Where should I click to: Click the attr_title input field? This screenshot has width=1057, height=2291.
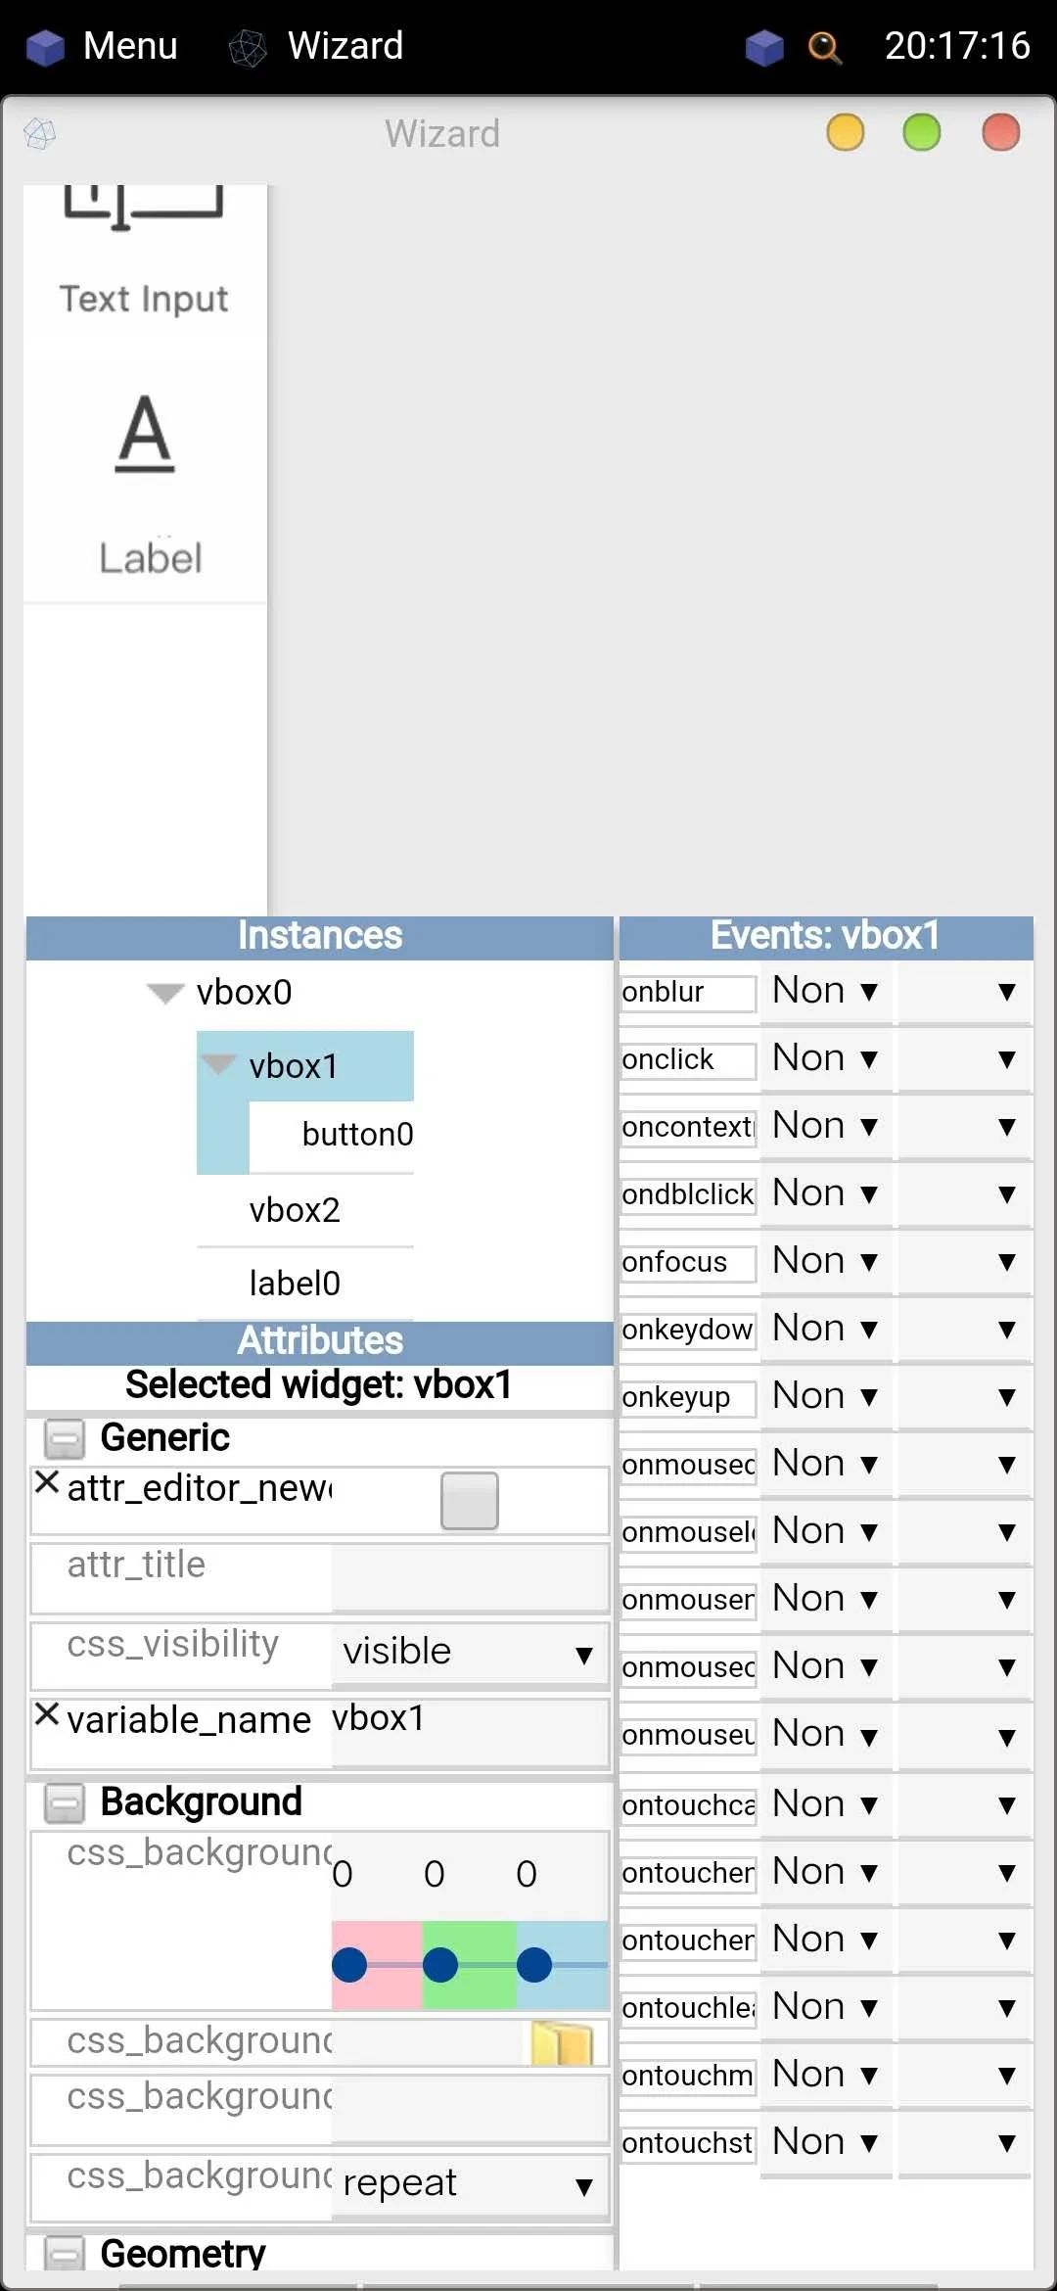470,1576
